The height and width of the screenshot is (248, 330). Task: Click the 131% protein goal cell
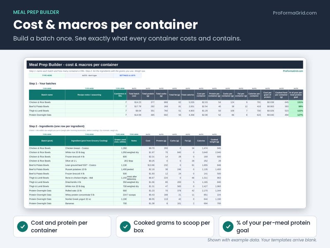point(296,102)
